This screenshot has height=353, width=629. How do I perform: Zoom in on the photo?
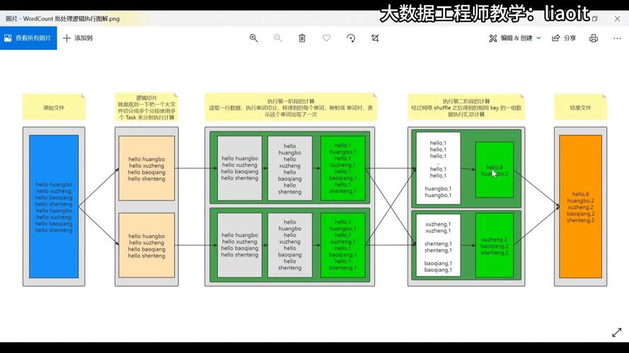click(x=253, y=38)
